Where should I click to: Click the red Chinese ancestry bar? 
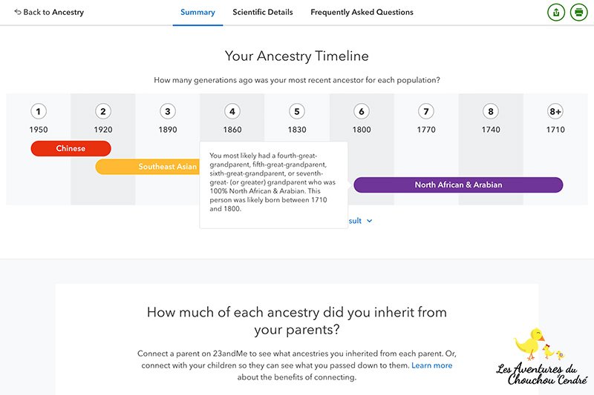(71, 148)
